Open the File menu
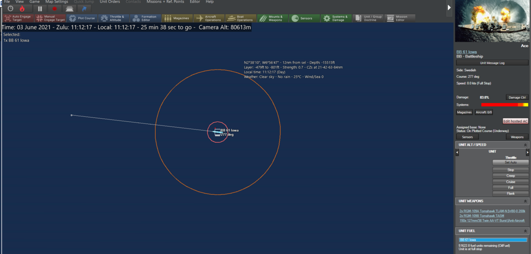The width and height of the screenshot is (531, 254). click(x=7, y=2)
